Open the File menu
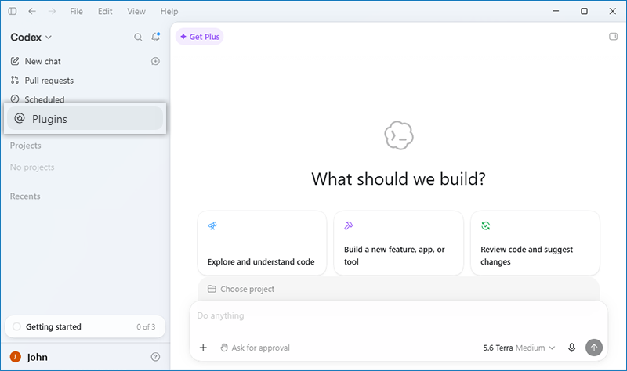 coord(76,11)
